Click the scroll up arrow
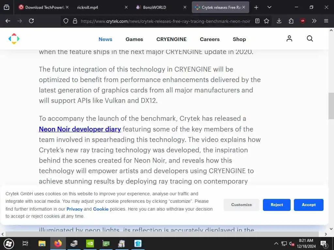 331,30
